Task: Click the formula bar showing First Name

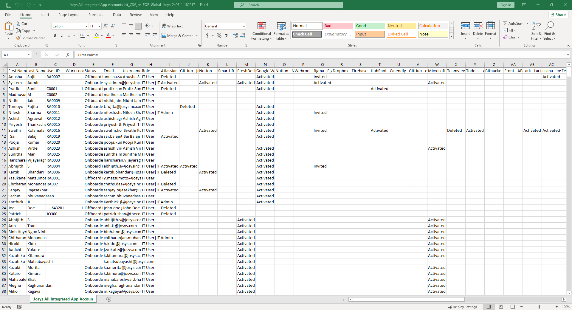Action: click(x=320, y=55)
